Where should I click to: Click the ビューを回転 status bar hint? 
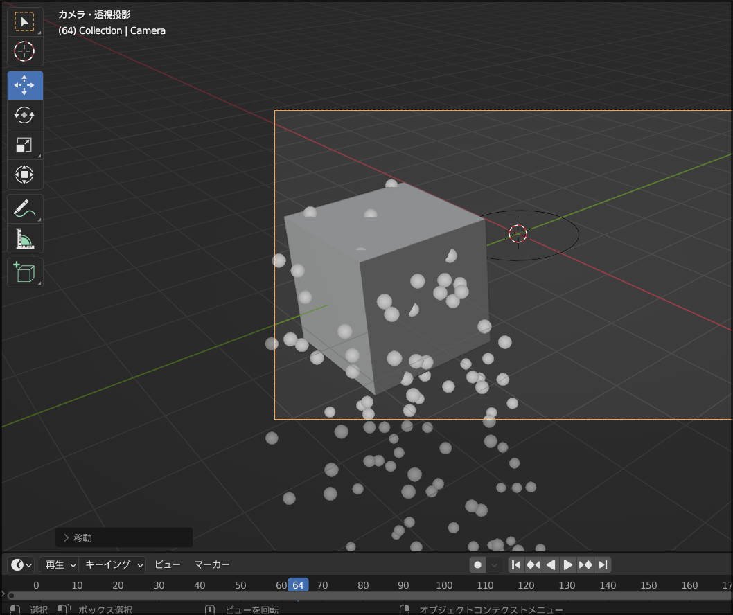point(252,609)
